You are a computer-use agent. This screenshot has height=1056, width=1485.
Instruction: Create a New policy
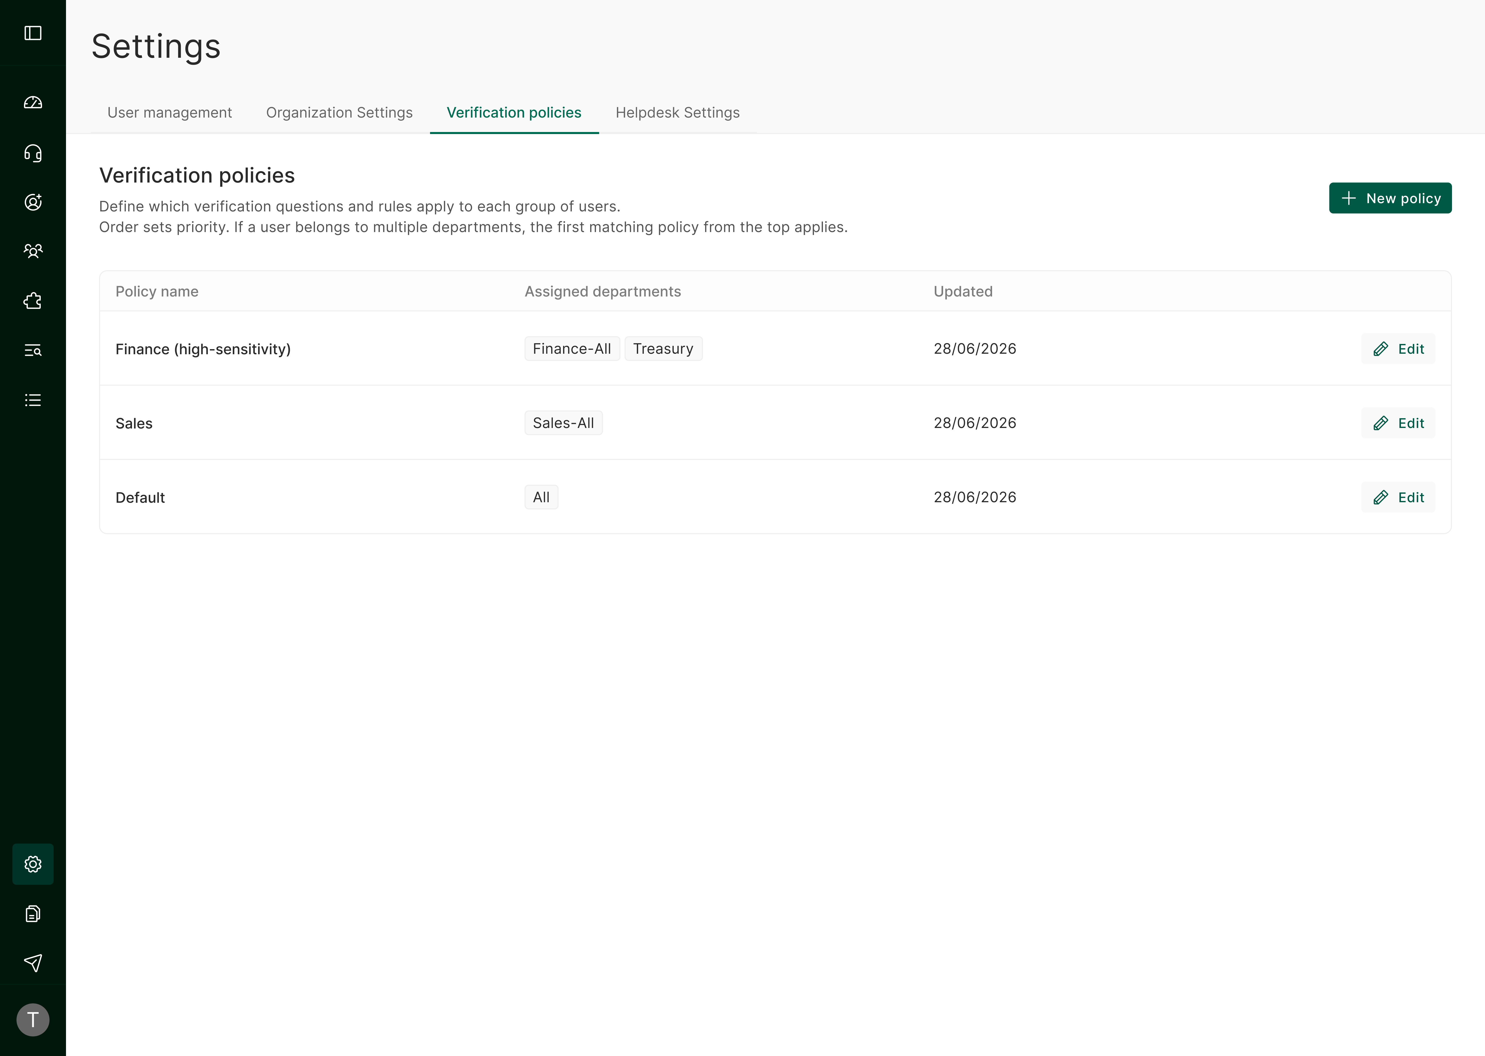point(1390,198)
